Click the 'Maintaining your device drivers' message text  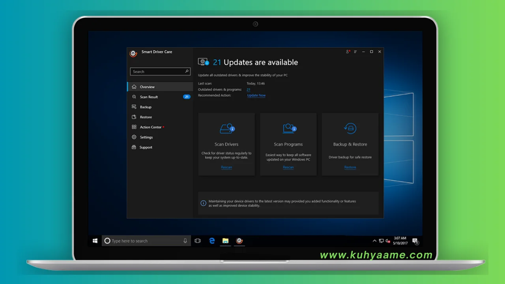tap(282, 203)
